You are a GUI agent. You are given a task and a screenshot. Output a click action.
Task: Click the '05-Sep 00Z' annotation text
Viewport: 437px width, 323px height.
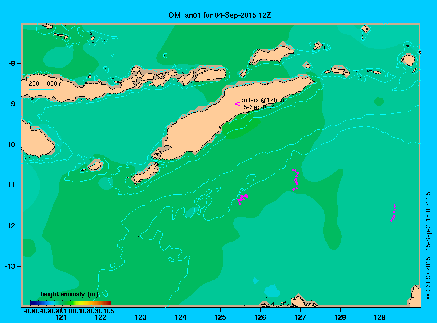257,107
